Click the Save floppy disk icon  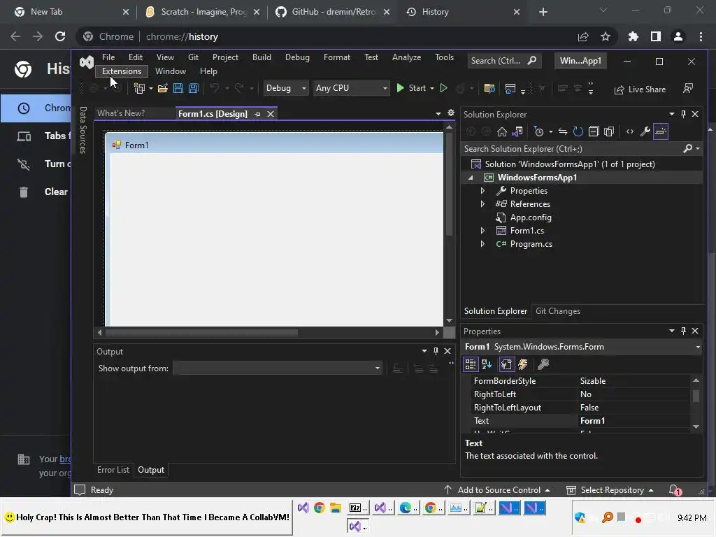pos(178,88)
